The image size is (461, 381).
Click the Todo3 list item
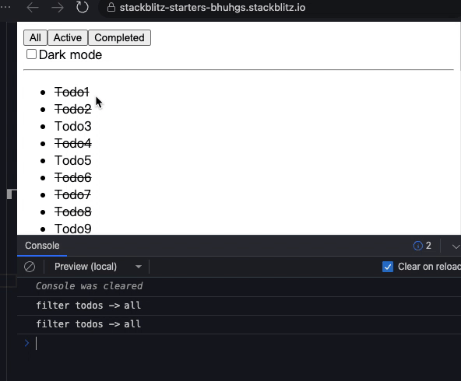[73, 126]
